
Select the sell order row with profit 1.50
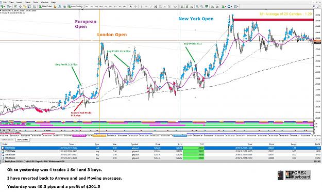(161, 148)
